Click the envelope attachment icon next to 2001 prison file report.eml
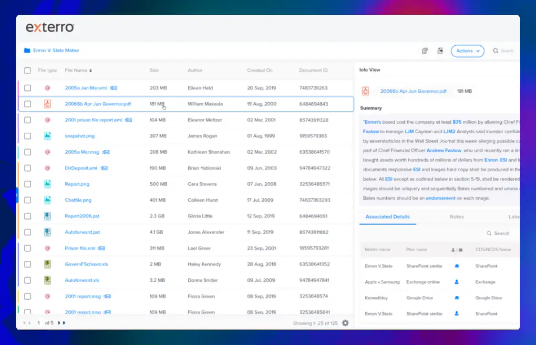536x345 pixels. pyautogui.click(x=128, y=120)
